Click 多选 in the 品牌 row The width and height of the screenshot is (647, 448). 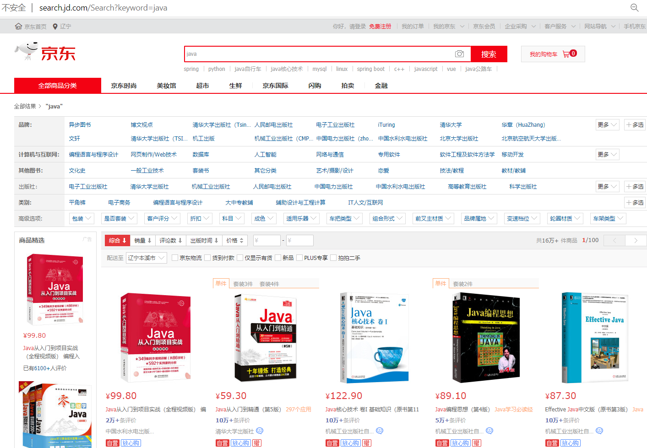coord(635,124)
